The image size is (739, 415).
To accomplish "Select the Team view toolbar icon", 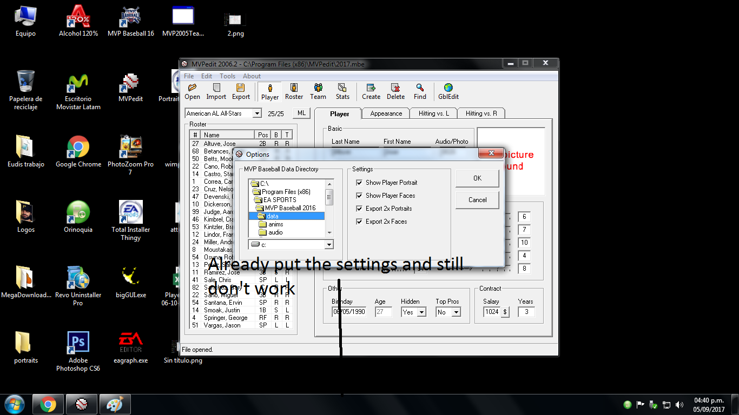I will click(x=318, y=91).
